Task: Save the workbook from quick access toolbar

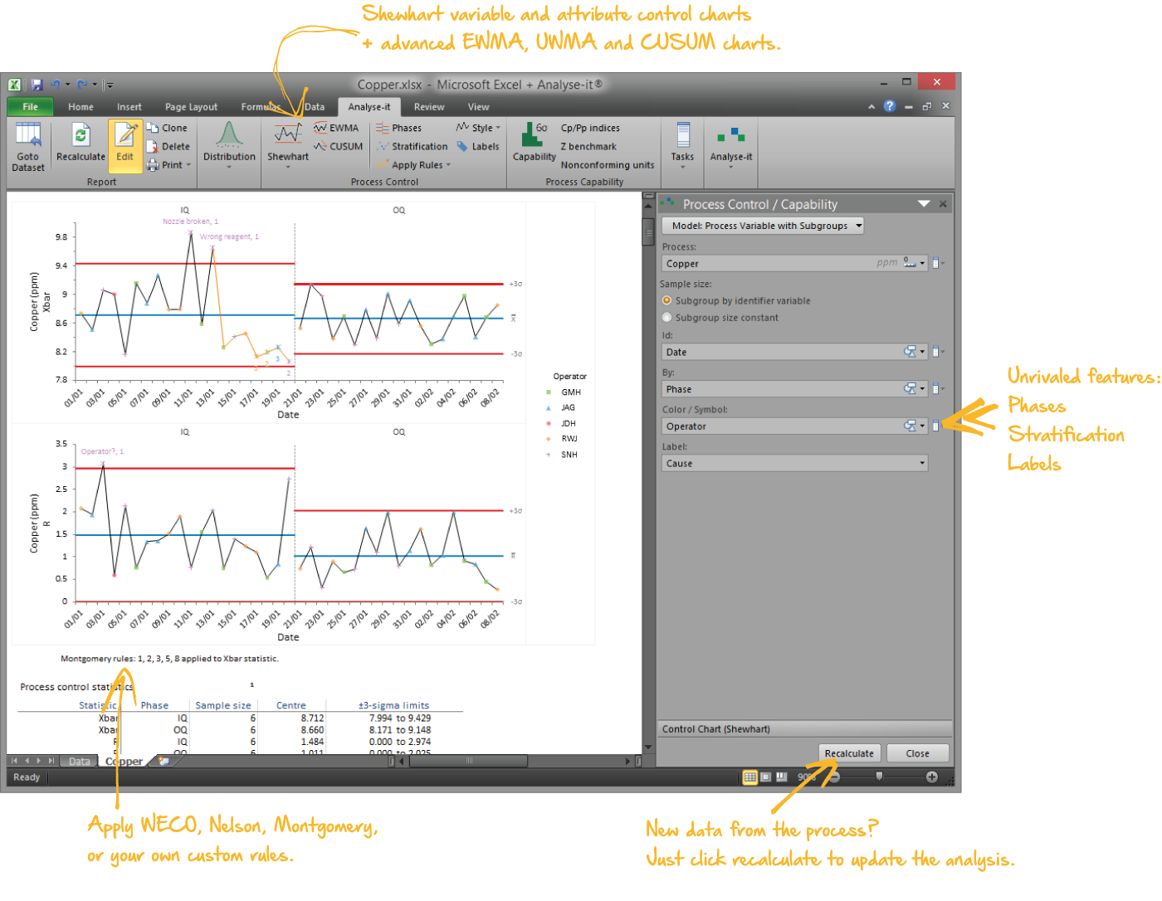Action: [x=37, y=85]
